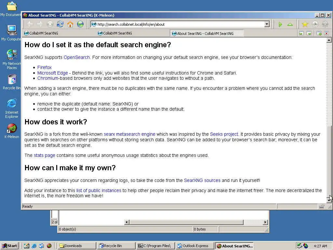This screenshot has height=250, width=333.
Task: Click the page scrollbar up arrow
Action: coord(329,40)
